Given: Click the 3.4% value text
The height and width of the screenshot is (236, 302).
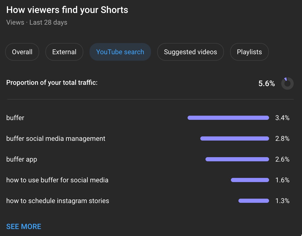Looking at the screenshot, I should pyautogui.click(x=282, y=118).
